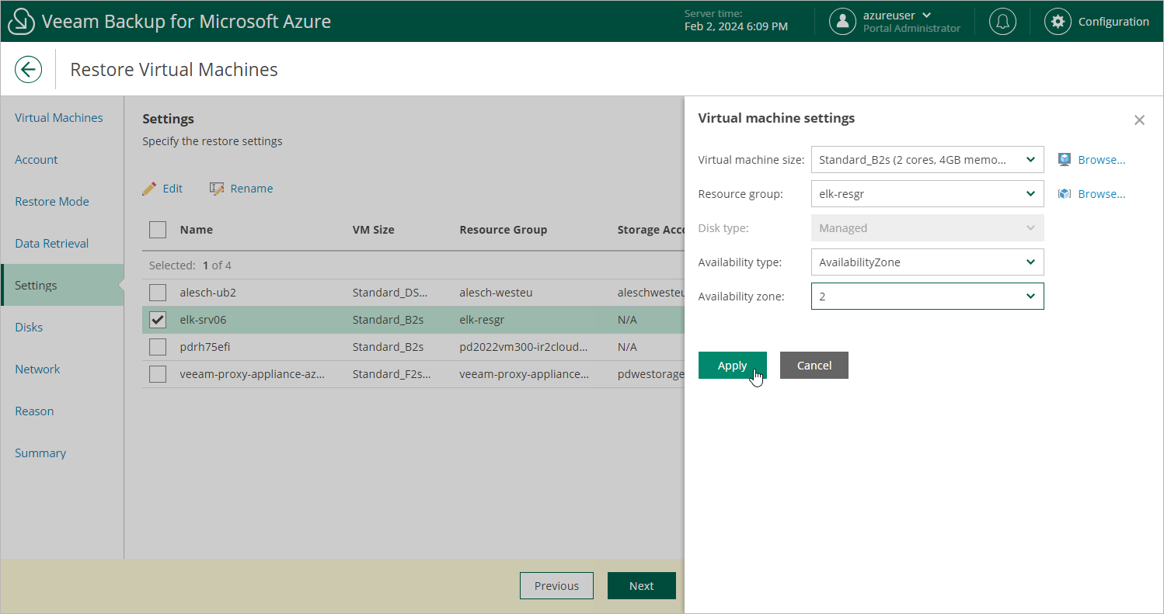Viewport: 1164px width, 614px height.
Task: Click the Previous button
Action: click(x=556, y=586)
